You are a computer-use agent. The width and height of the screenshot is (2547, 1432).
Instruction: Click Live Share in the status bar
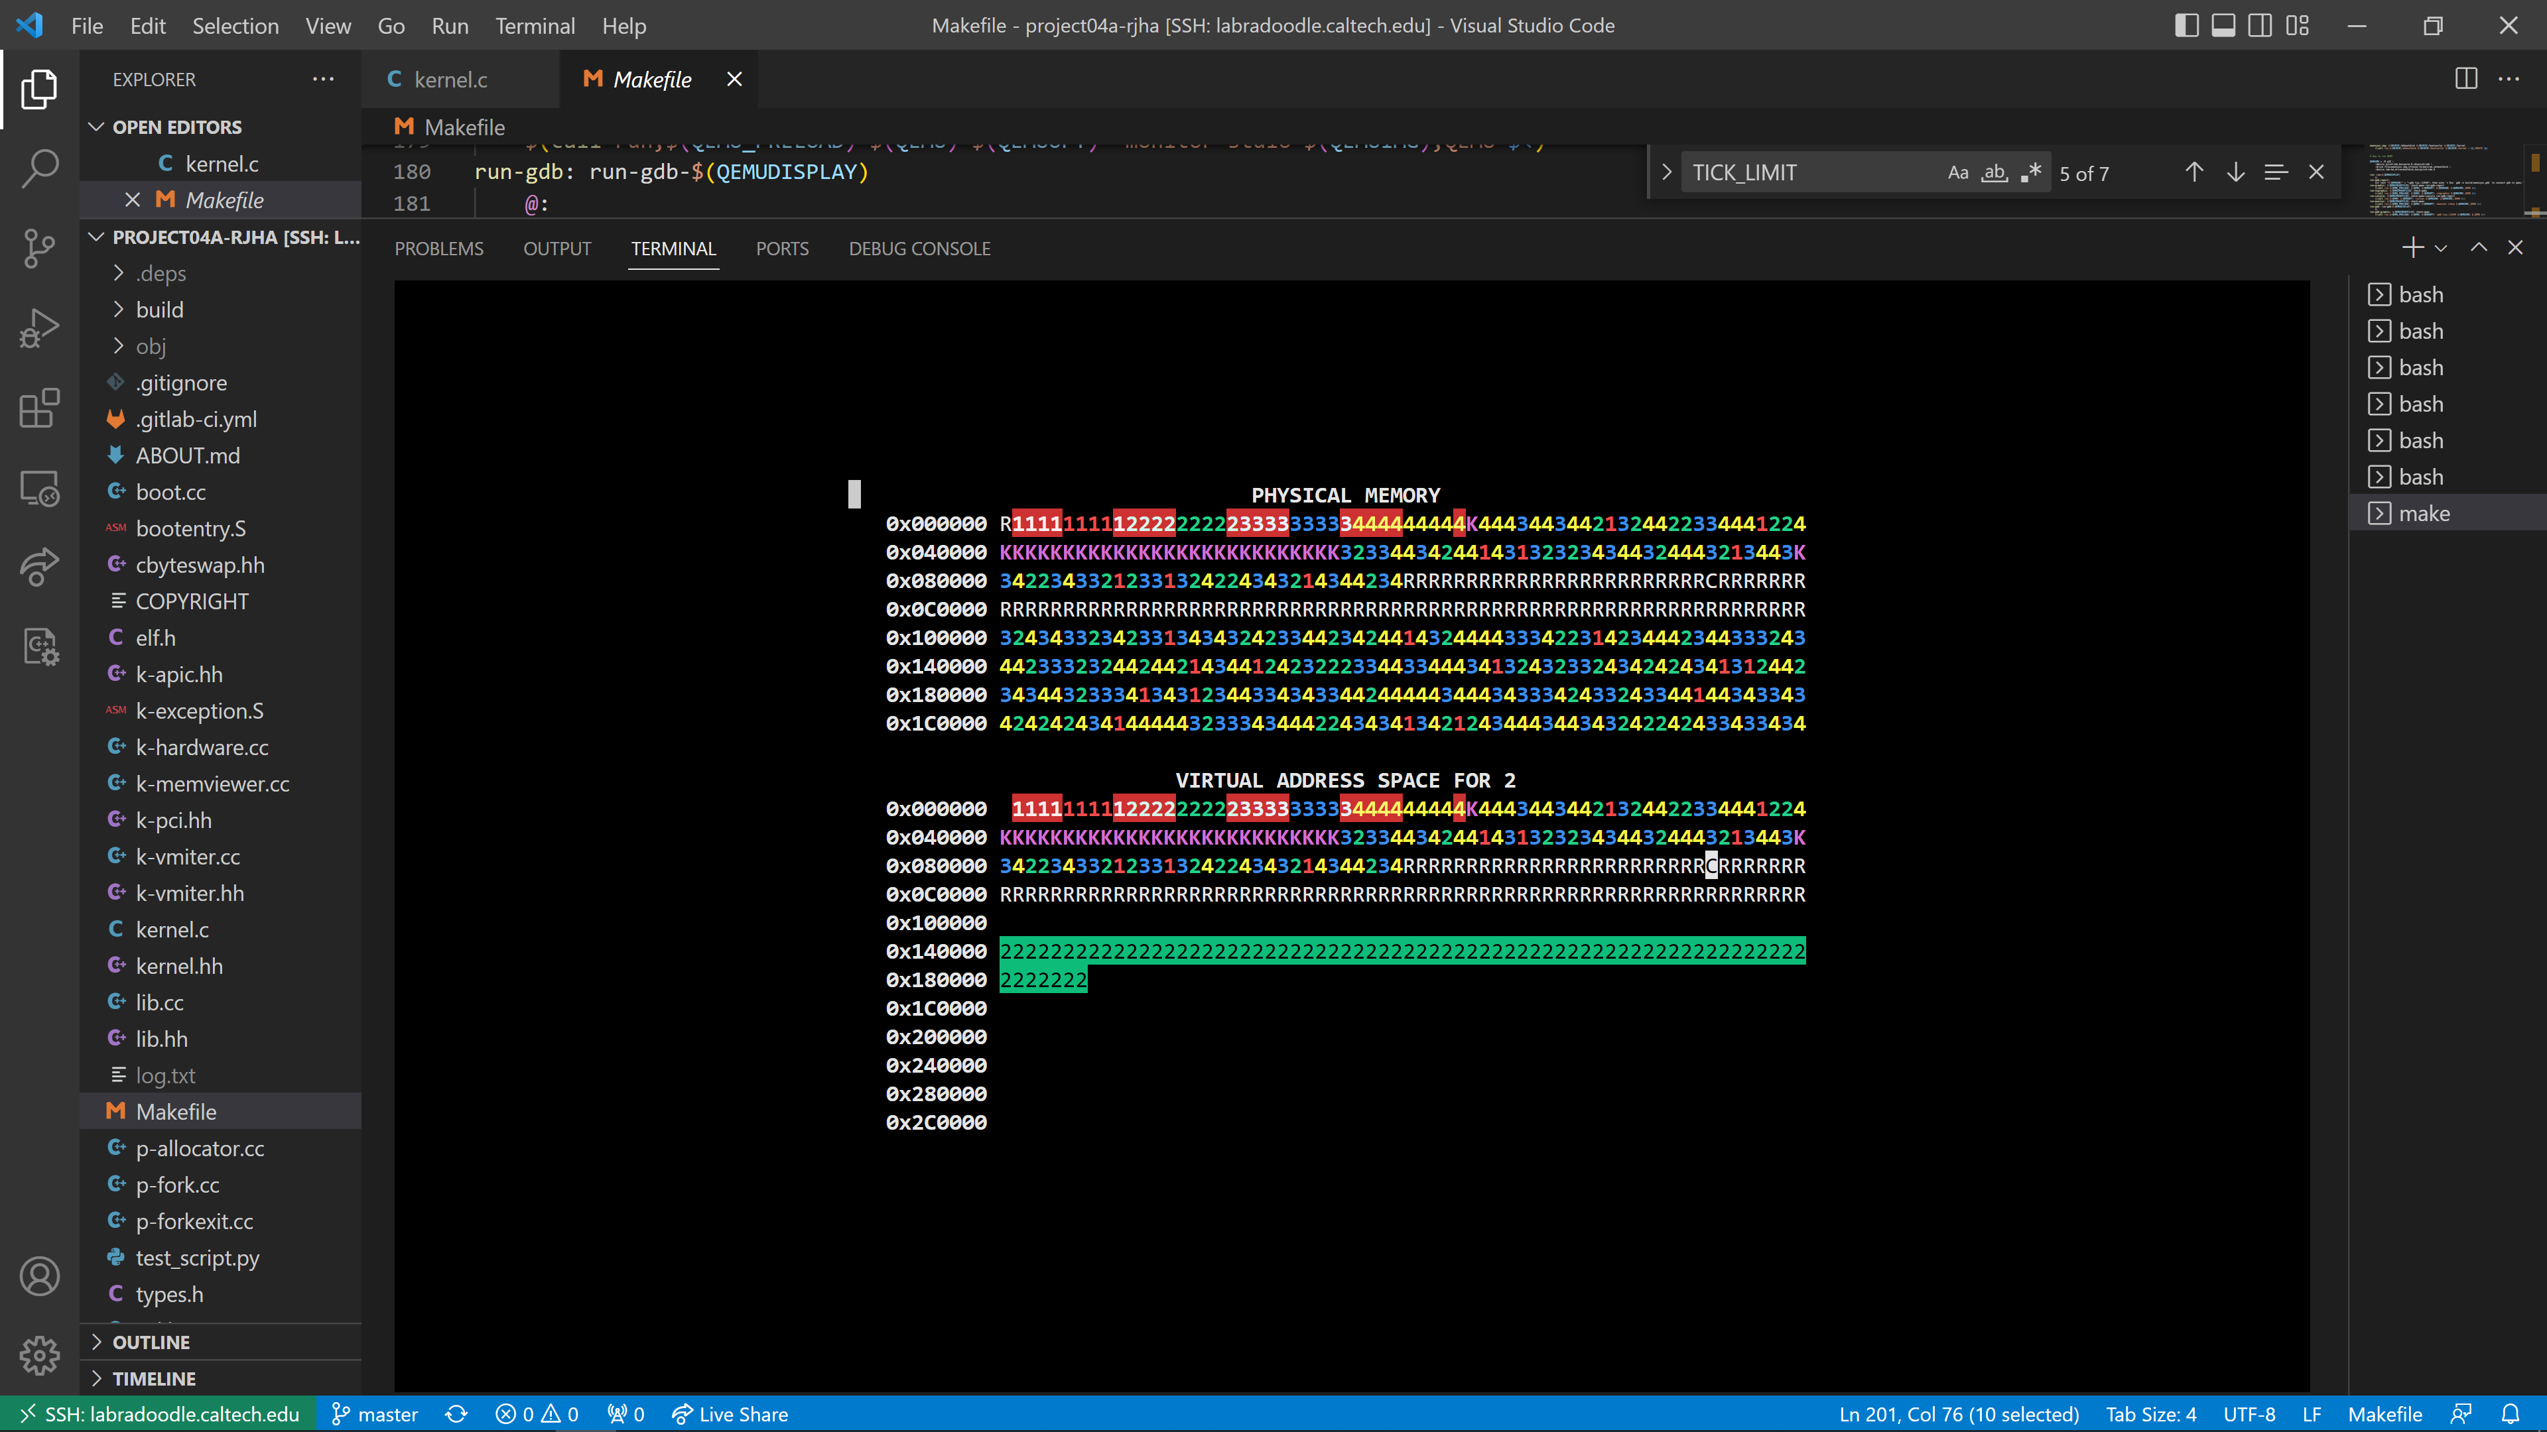[730, 1414]
